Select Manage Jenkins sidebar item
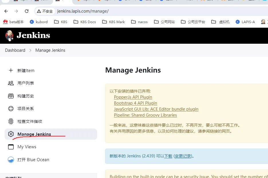The image size is (268, 178). (x=51, y=134)
